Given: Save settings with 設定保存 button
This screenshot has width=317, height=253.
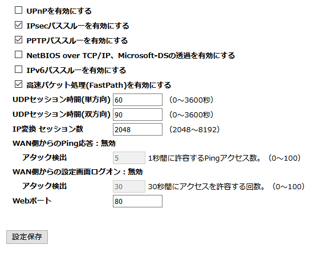Looking at the screenshot, I should [x=27, y=237].
